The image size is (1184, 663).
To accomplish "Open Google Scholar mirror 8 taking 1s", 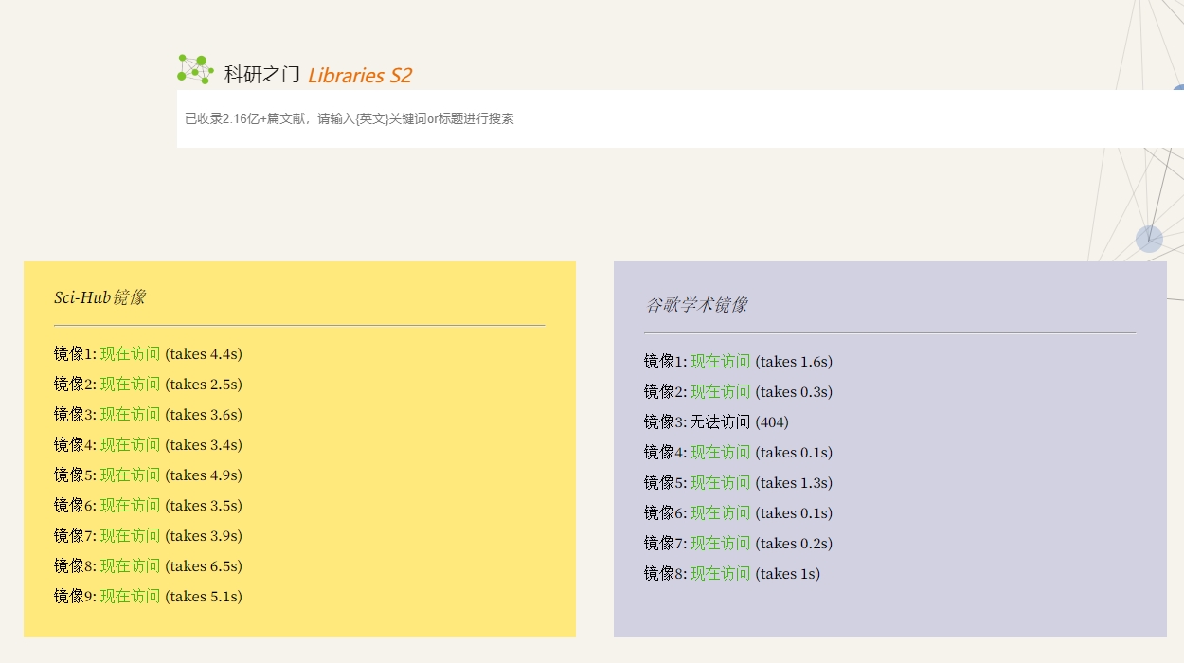I will (720, 574).
